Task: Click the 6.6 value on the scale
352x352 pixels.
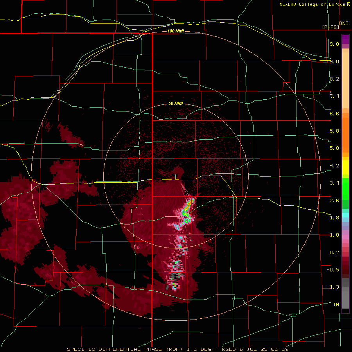Action: pos(334,114)
